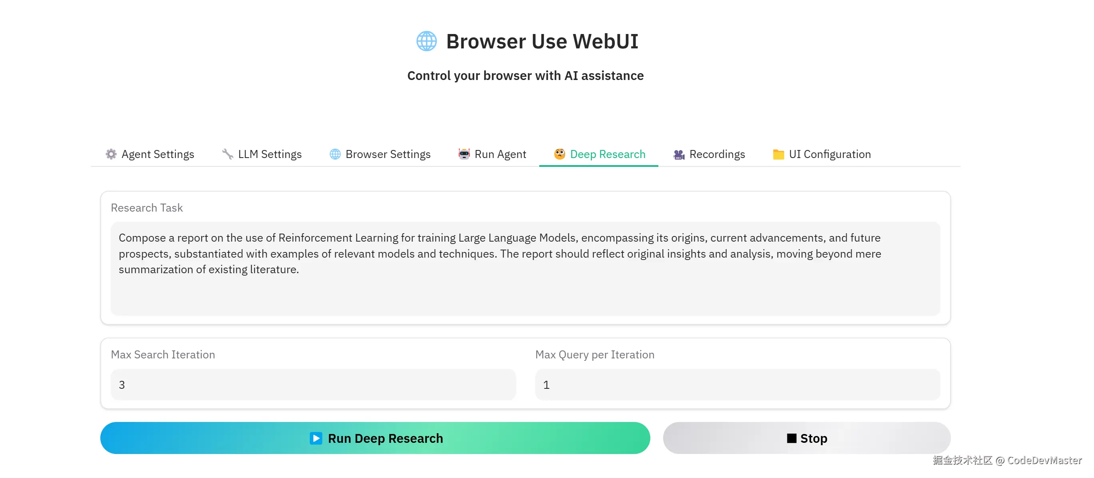Click the camera icon on Recordings
Screen dimensions: 1094x478
pyautogui.click(x=679, y=155)
